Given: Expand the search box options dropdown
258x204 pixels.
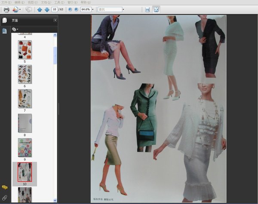Looking at the screenshot, I should [x=123, y=9].
